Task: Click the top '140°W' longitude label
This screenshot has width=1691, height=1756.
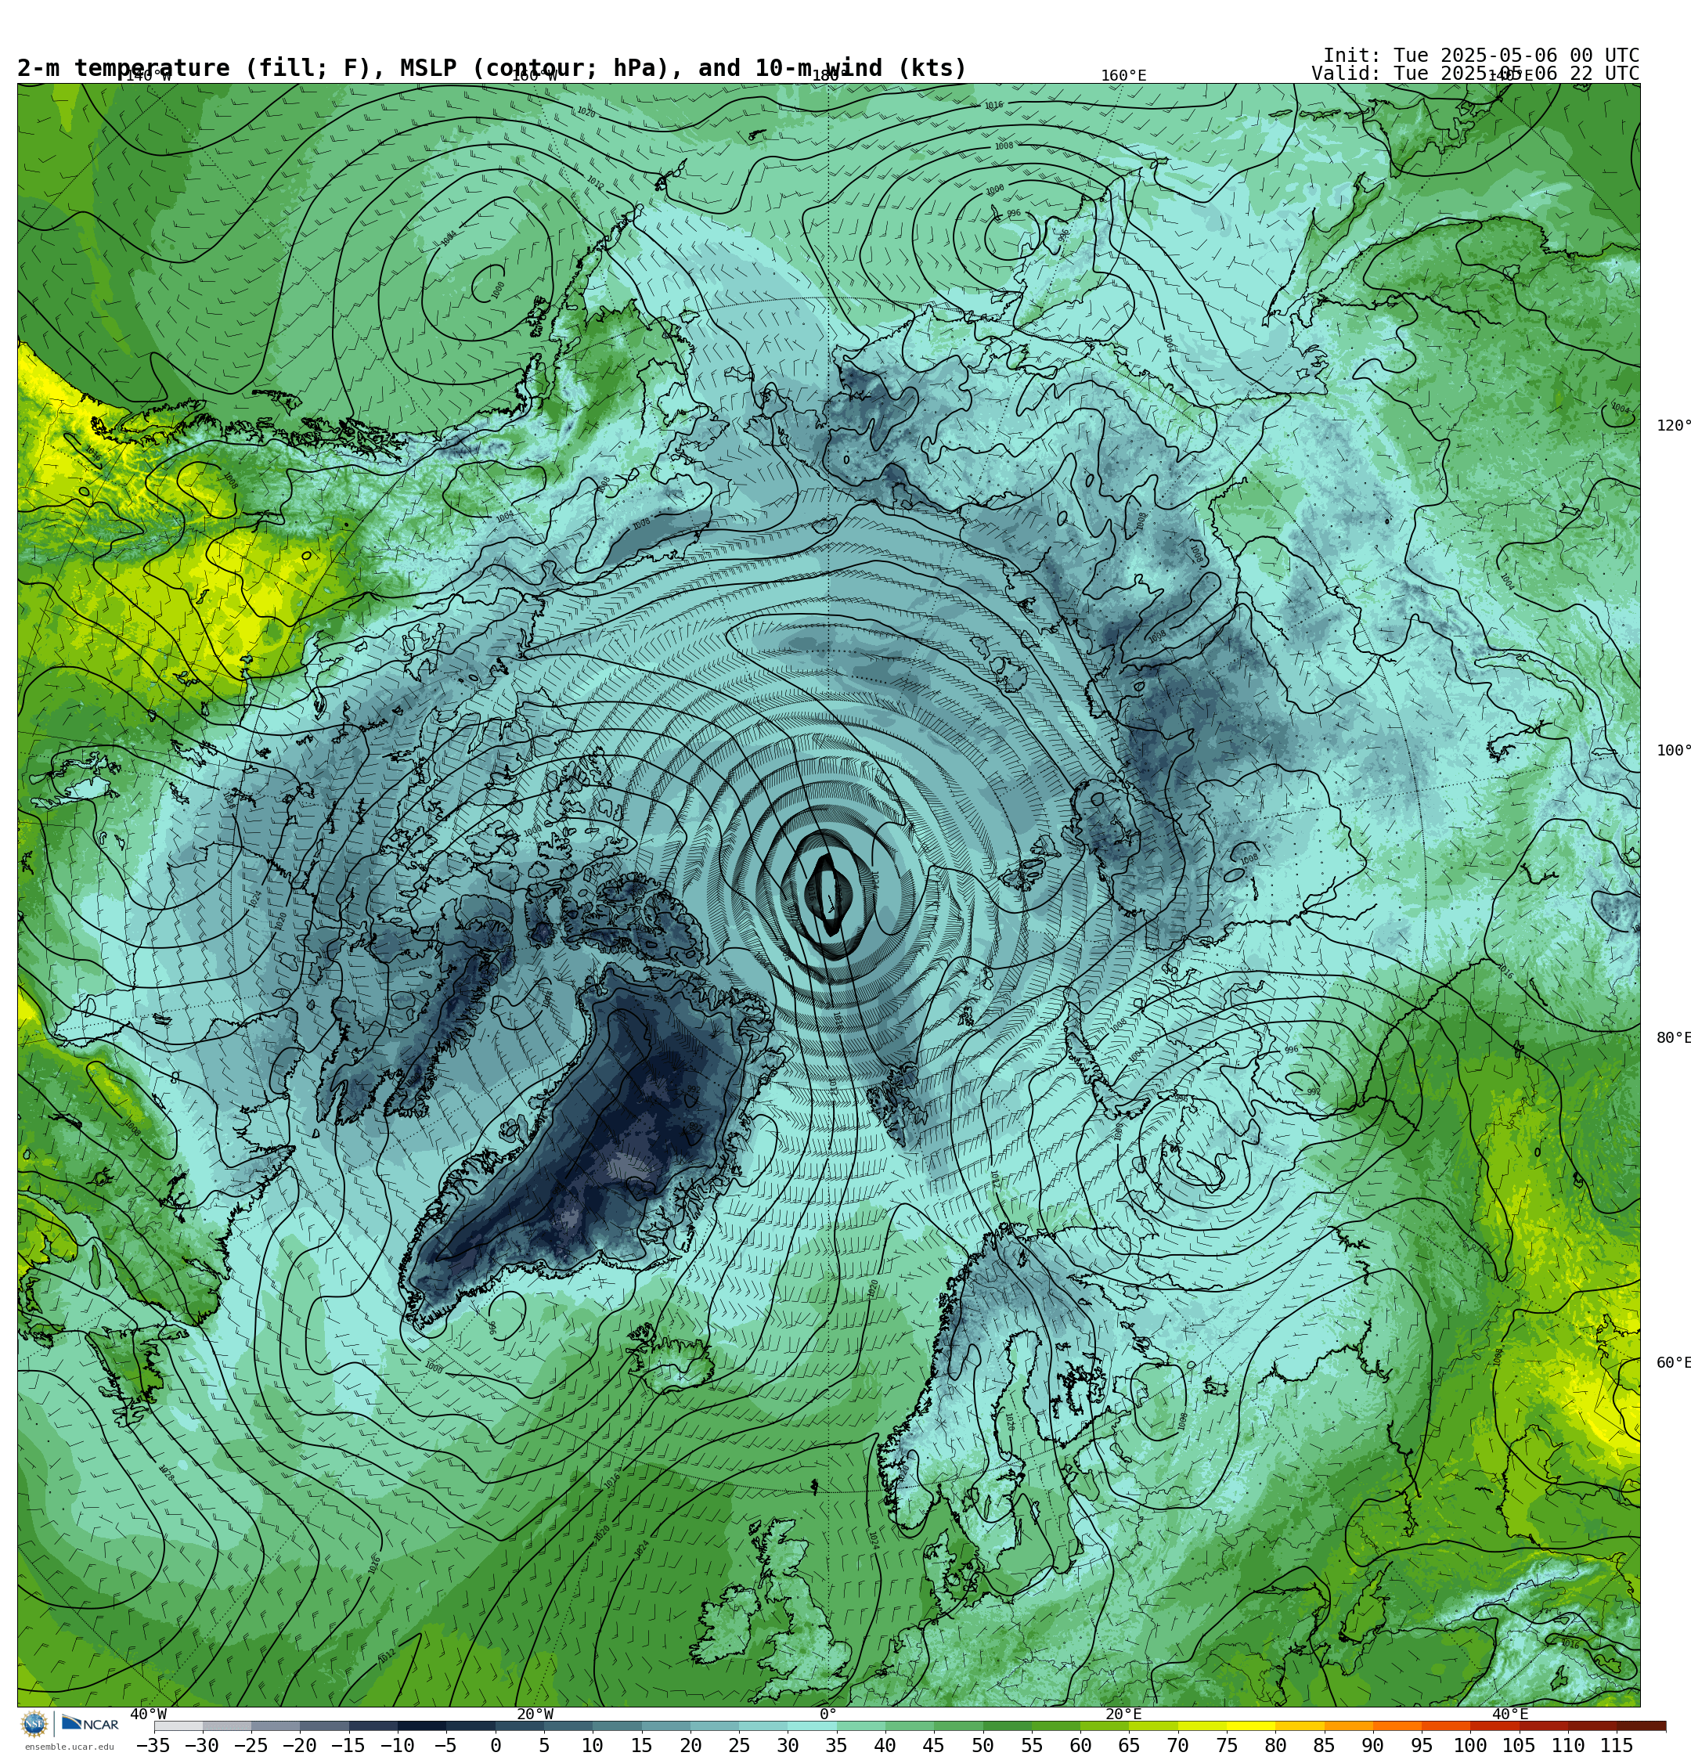Action: [148, 75]
